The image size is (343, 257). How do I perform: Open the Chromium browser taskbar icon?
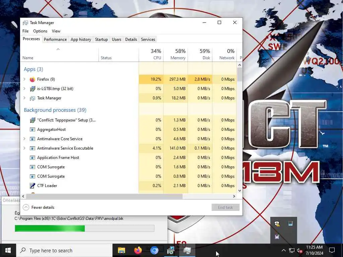pos(154,250)
